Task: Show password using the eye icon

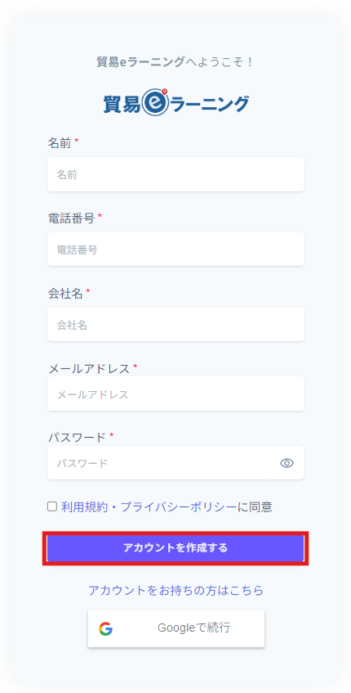Action: (287, 463)
